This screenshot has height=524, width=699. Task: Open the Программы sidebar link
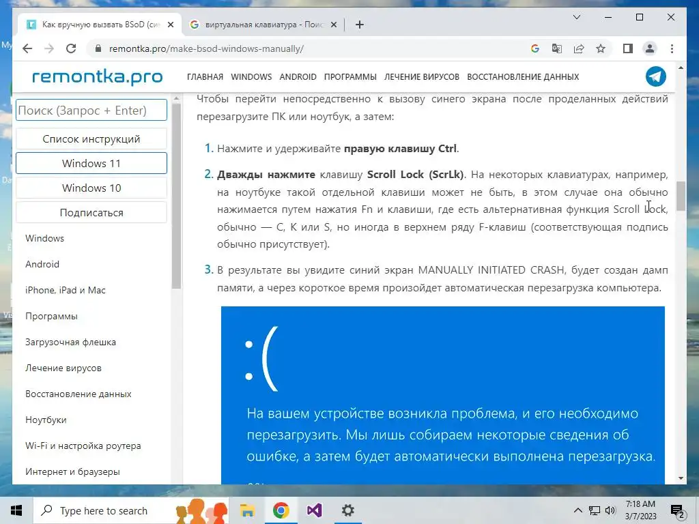pyautogui.click(x=51, y=316)
